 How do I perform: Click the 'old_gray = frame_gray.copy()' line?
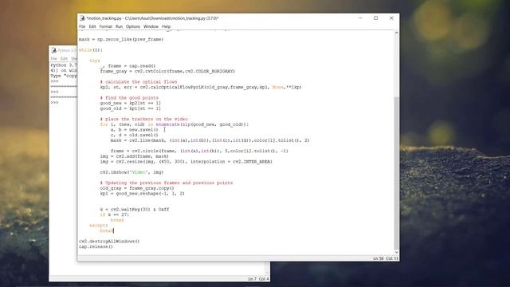(x=137, y=188)
